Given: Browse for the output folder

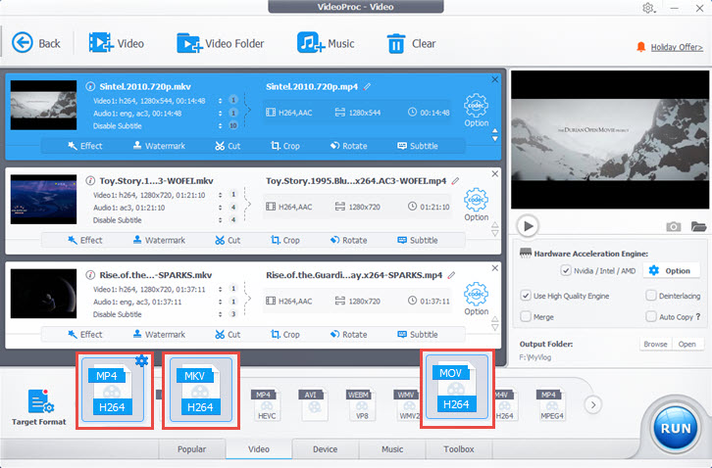Looking at the screenshot, I should pos(655,345).
